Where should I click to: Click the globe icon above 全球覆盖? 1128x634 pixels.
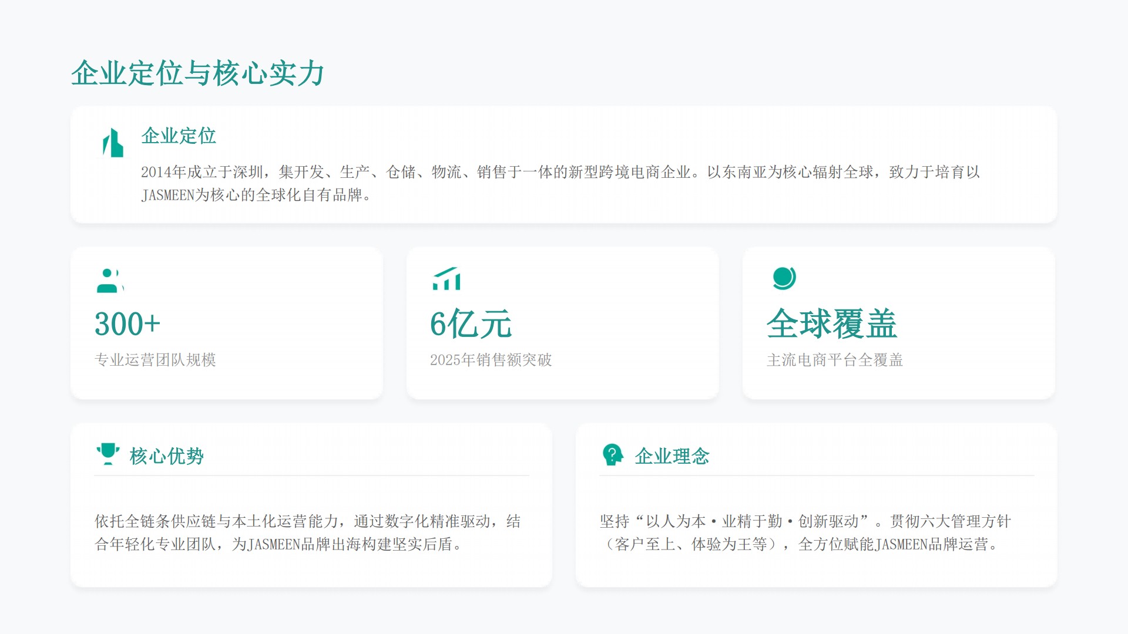pyautogui.click(x=784, y=278)
